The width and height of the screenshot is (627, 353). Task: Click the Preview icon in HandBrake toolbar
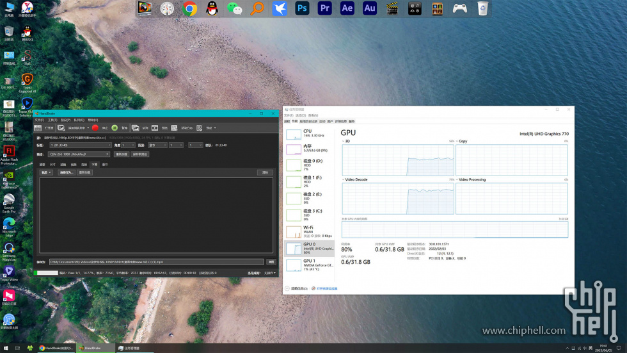(x=155, y=128)
